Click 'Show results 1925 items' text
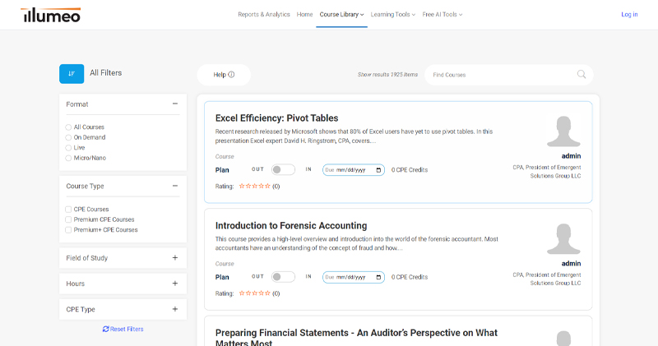Screen dimensions: 658x346 click(x=387, y=75)
